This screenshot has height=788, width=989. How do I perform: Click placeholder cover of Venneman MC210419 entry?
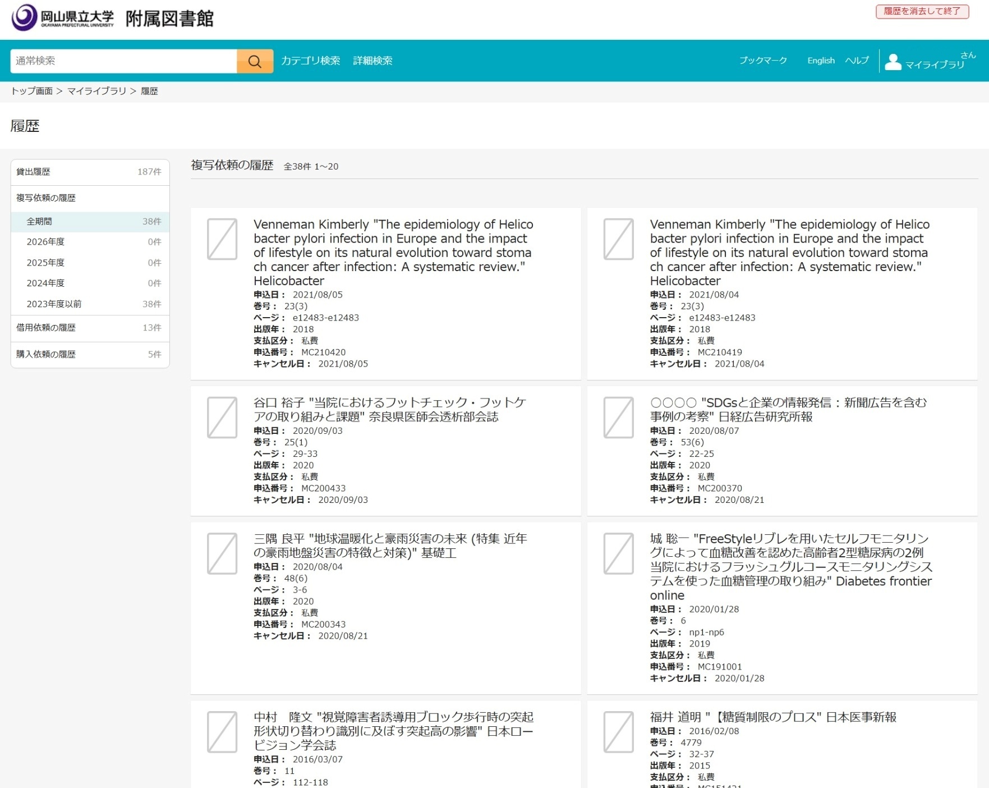pos(618,239)
